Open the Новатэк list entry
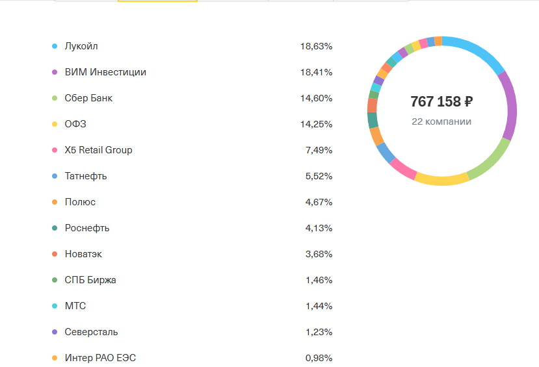The height and width of the screenshot is (367, 539). [83, 254]
